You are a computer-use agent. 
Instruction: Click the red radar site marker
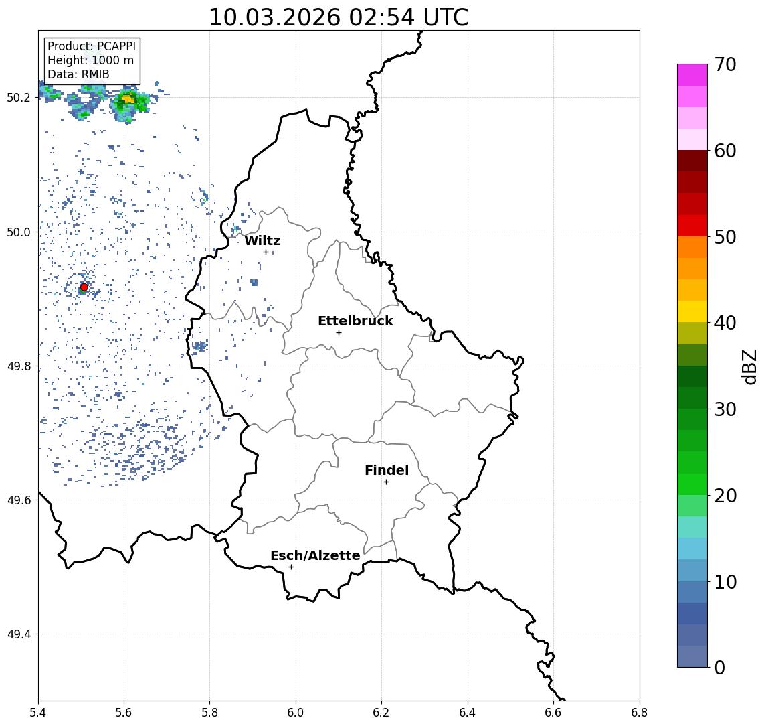point(84,287)
